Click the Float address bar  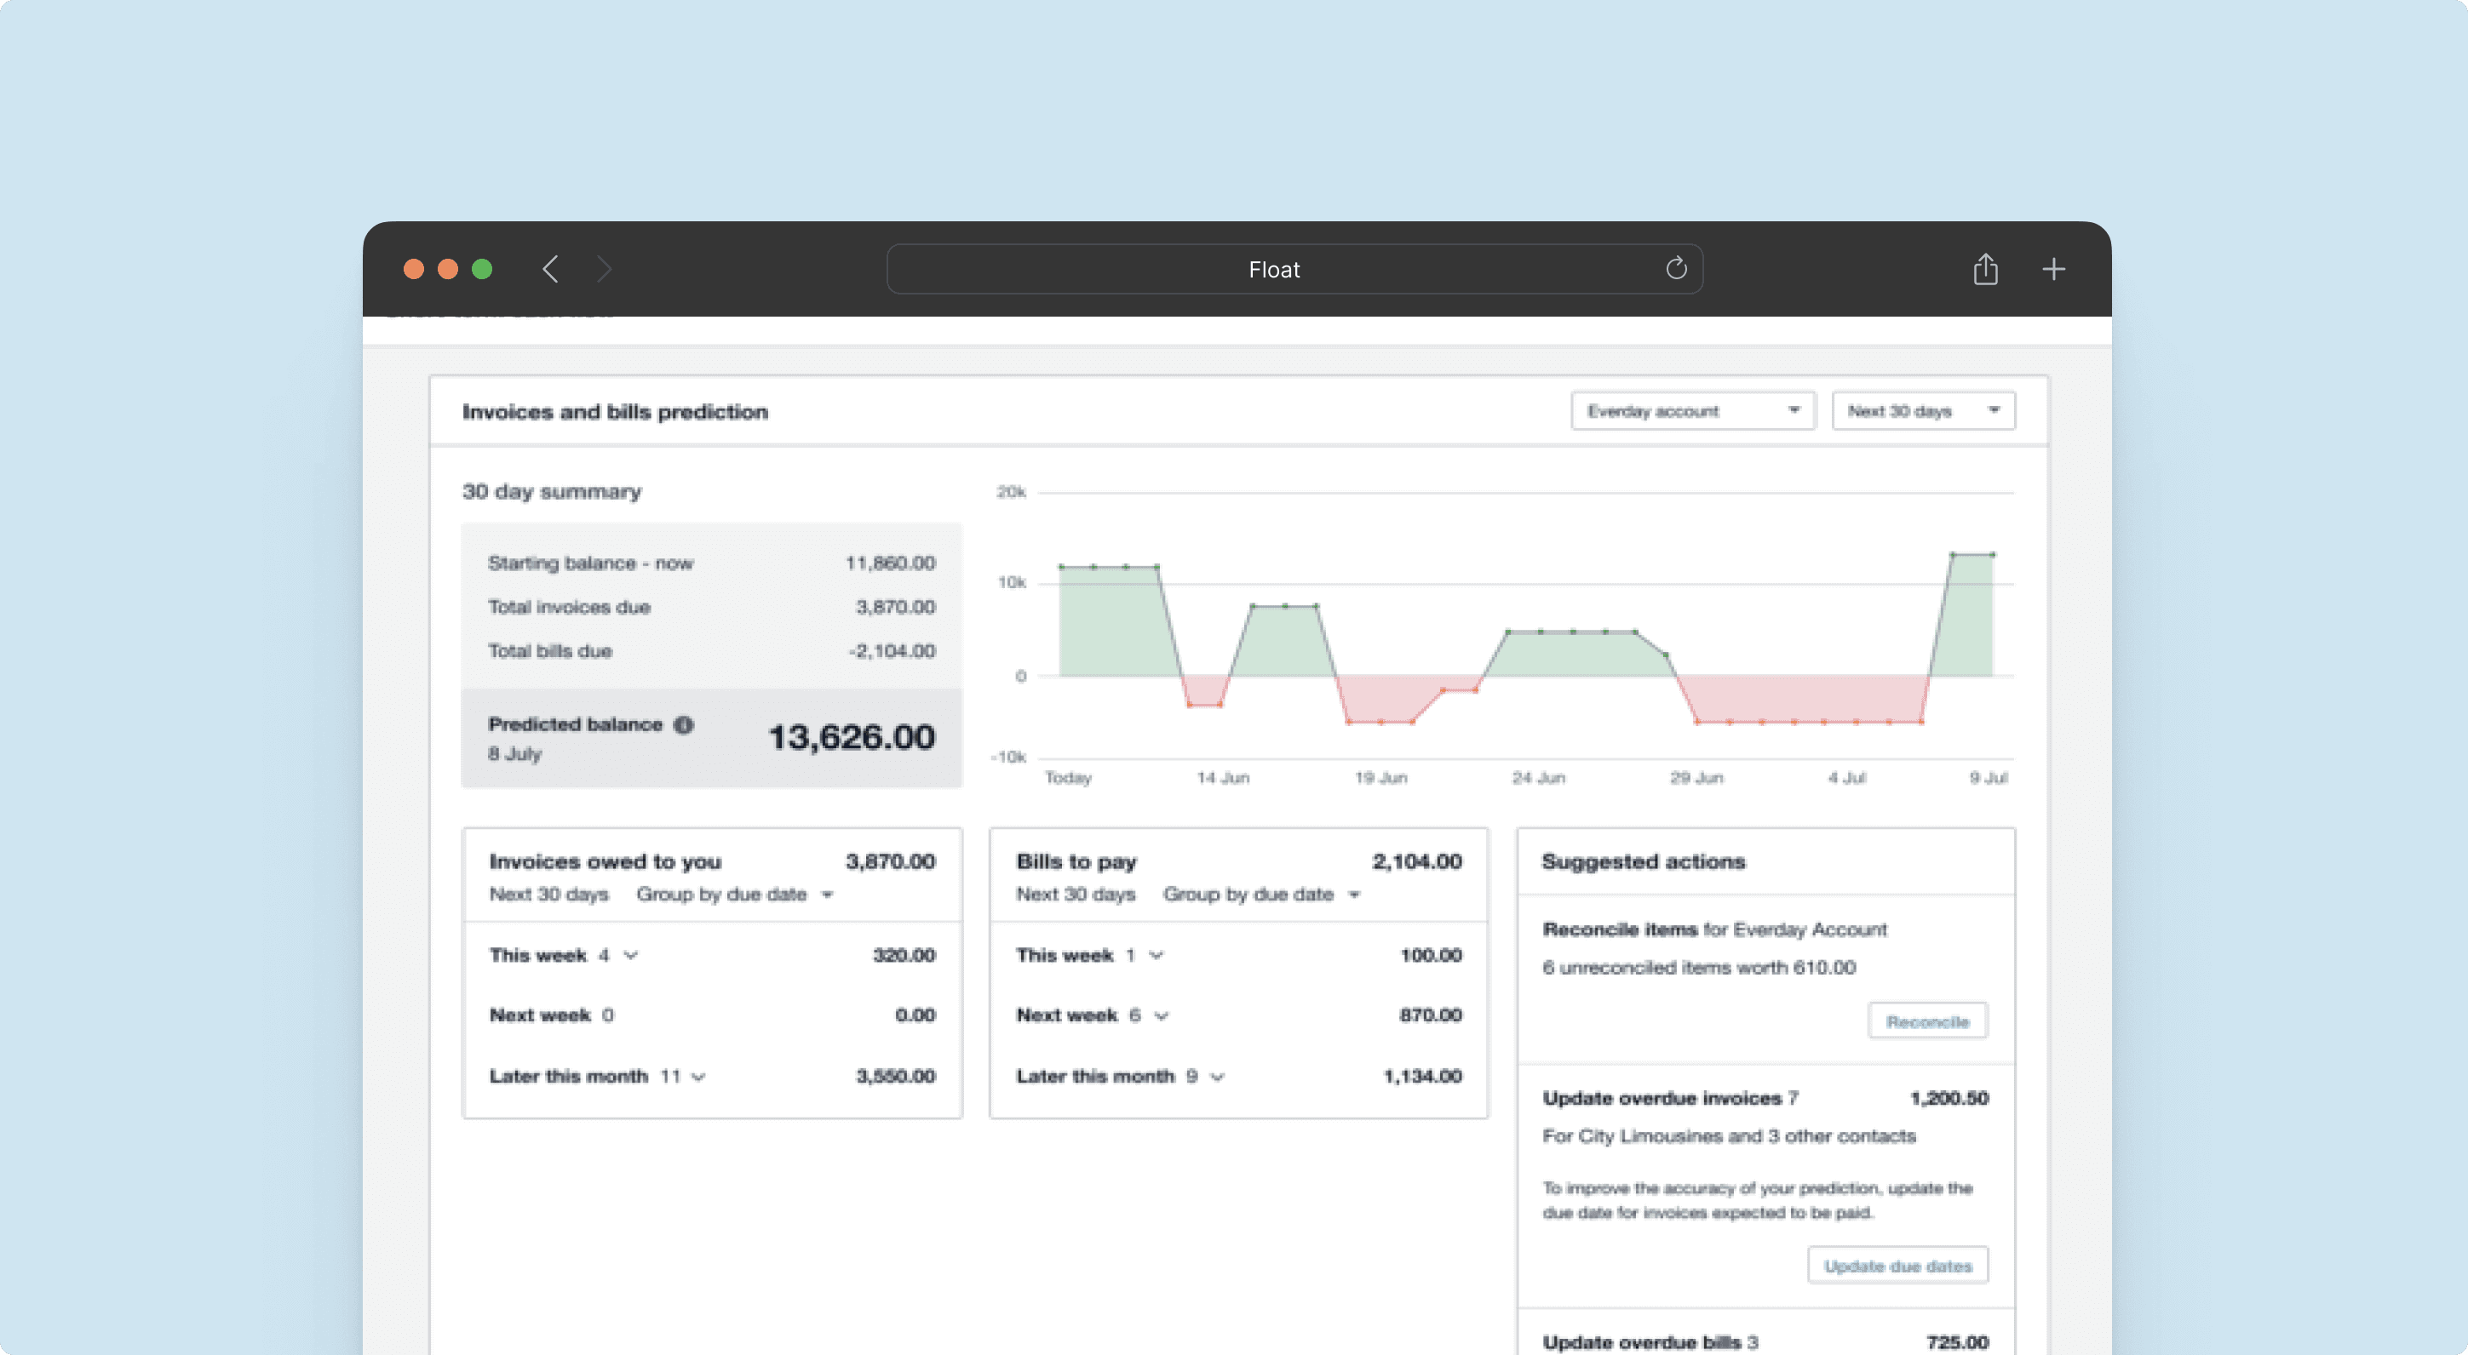[x=1294, y=269]
